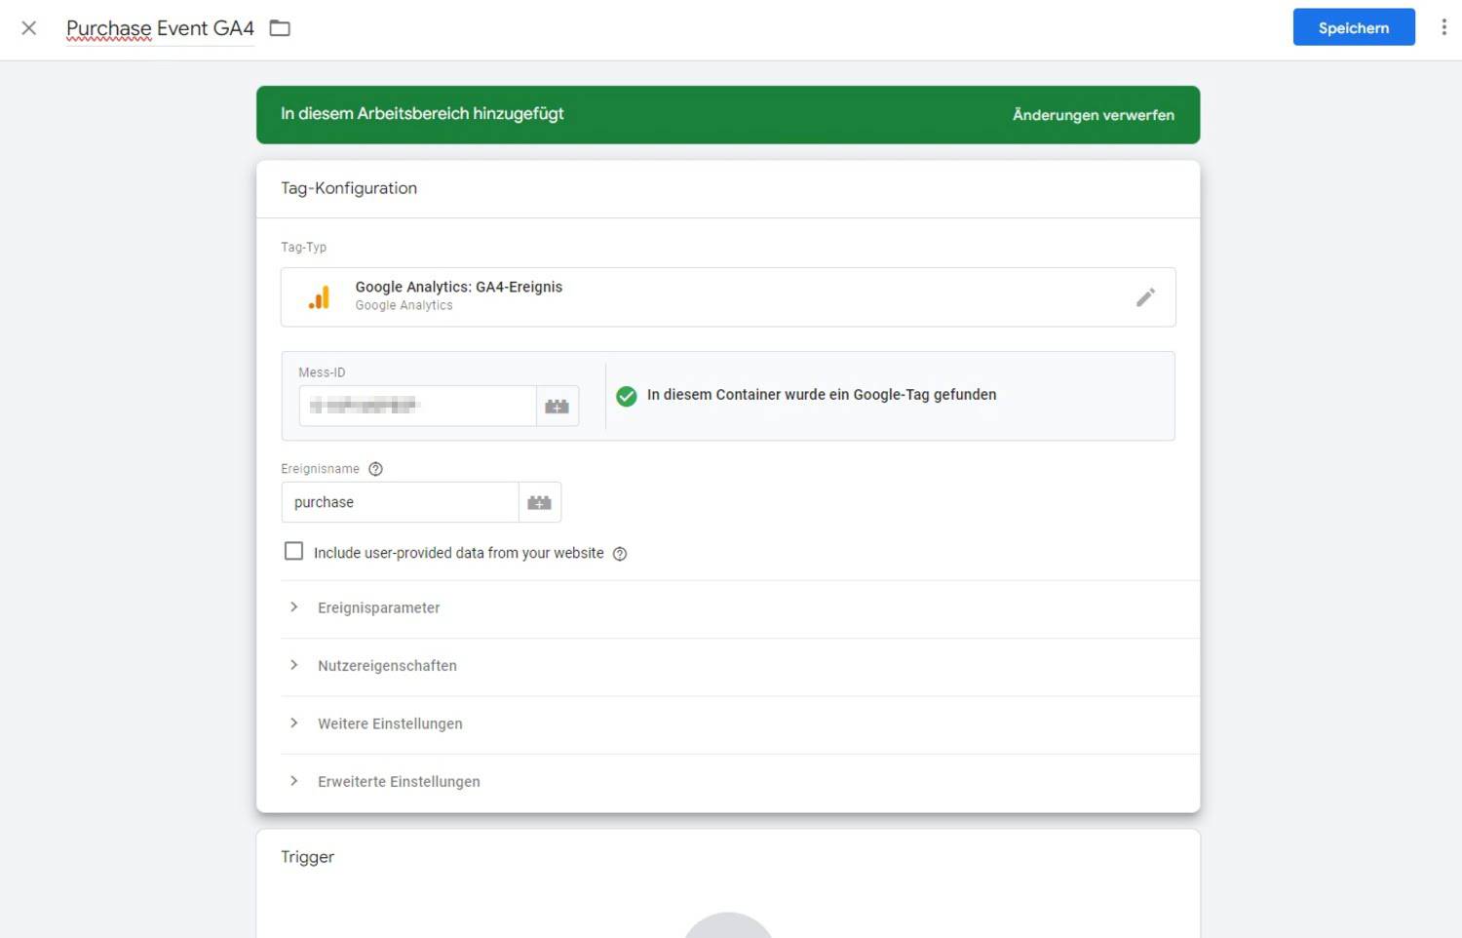The height and width of the screenshot is (938, 1462).
Task: Close the tag editor with the X icon
Action: 29,28
